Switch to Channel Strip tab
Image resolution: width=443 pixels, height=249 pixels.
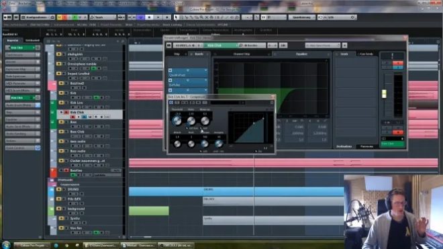pyautogui.click(x=241, y=54)
